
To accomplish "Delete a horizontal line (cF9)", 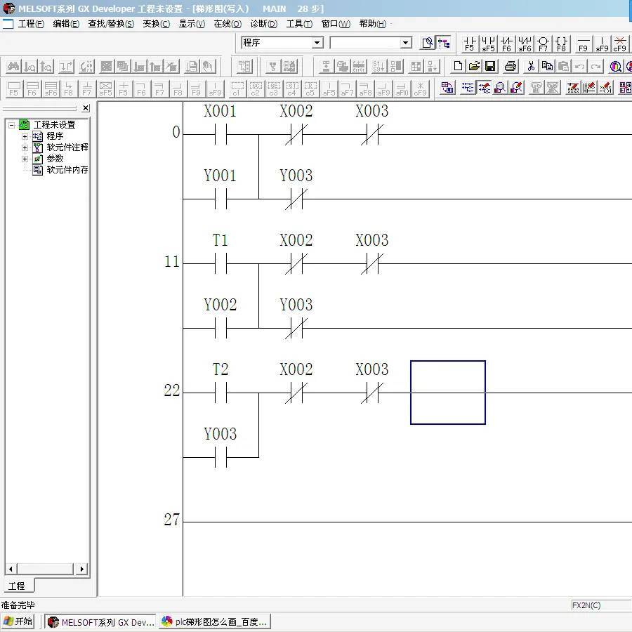I will (x=620, y=44).
